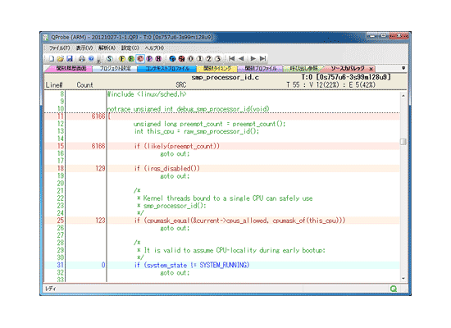Click the vertical scrollbar down arrow
451x328 pixels.
pos(403,278)
